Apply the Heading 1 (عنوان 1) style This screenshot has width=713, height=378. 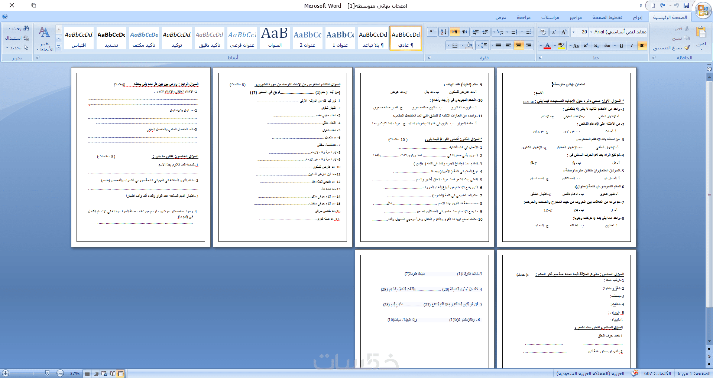coord(340,38)
